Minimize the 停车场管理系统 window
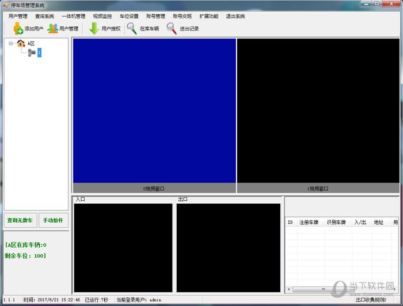 pyautogui.click(x=366, y=4)
